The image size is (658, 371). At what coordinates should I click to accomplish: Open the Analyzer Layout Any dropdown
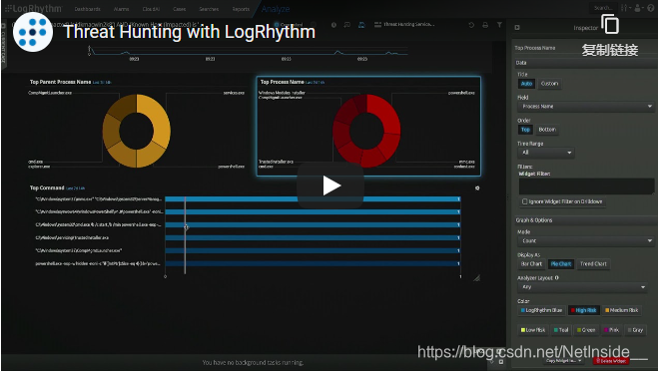(x=583, y=287)
